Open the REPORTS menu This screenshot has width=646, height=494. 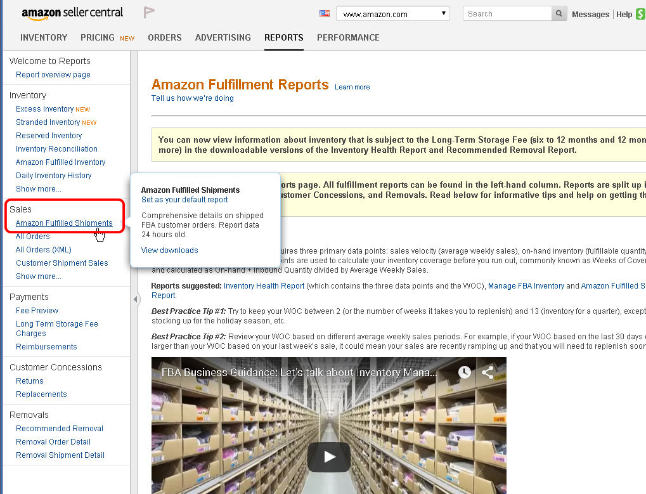(284, 37)
